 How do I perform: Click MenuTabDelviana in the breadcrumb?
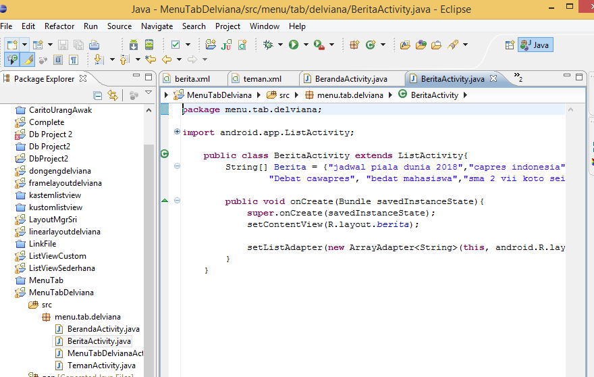coord(219,95)
